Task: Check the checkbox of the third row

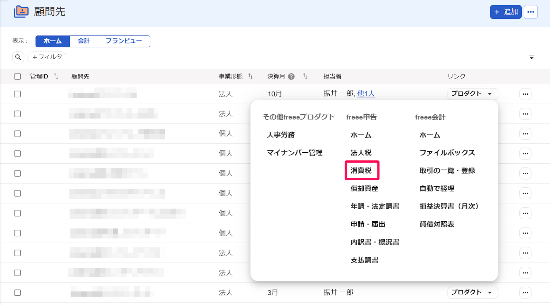Action: (x=18, y=134)
